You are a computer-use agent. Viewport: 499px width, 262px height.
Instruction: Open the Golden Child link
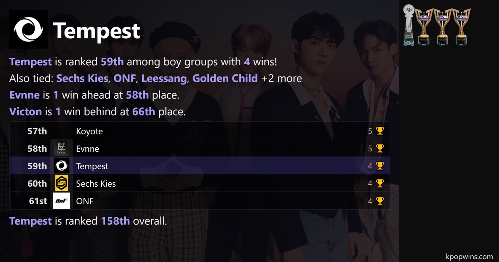click(225, 78)
